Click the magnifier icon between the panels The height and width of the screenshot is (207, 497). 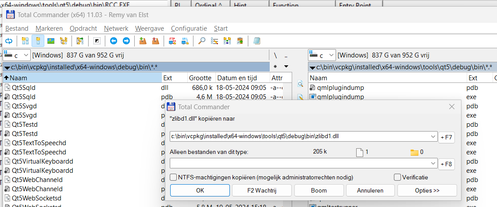tap(300, 84)
